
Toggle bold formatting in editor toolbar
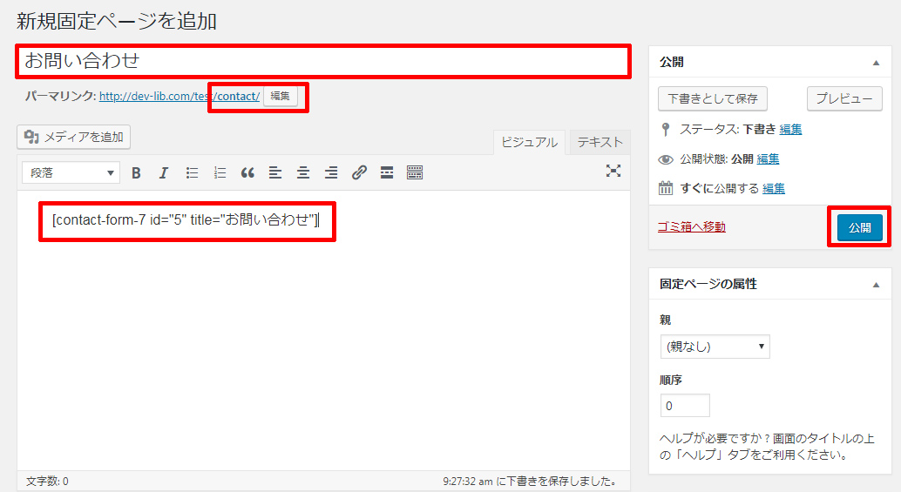click(x=136, y=172)
